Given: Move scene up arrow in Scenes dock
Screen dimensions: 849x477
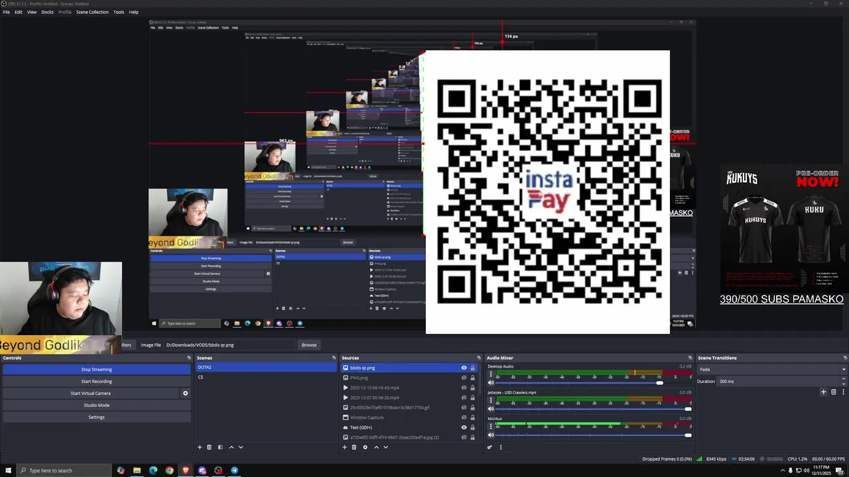Looking at the screenshot, I should click(231, 447).
